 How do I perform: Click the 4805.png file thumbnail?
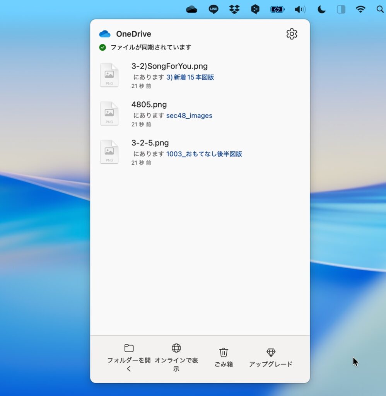click(x=109, y=113)
